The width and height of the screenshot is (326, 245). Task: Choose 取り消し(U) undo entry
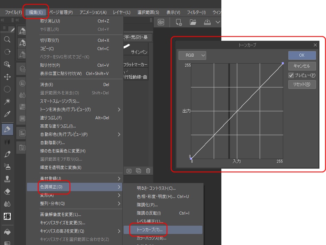[x=75, y=21]
